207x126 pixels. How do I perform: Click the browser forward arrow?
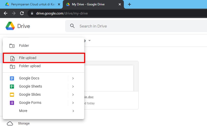coord(14,13)
